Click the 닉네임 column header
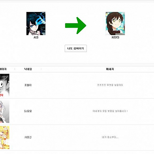154x154 pixels. (28, 69)
